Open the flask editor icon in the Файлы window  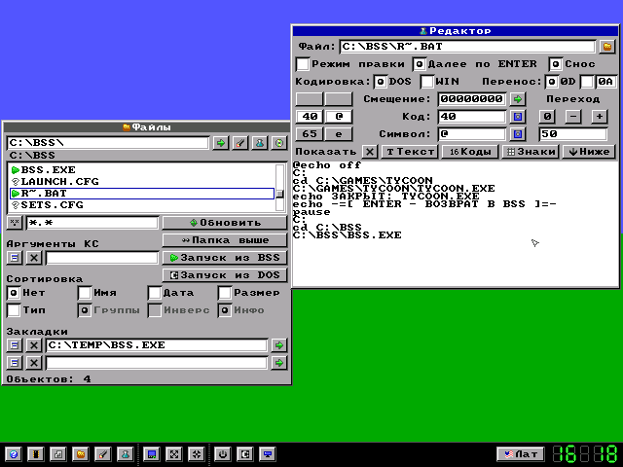click(x=260, y=143)
